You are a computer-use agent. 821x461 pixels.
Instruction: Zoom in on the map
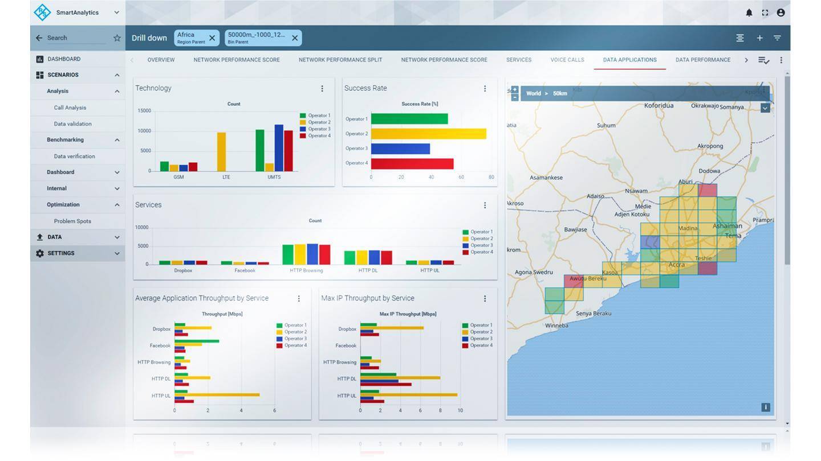click(x=514, y=89)
